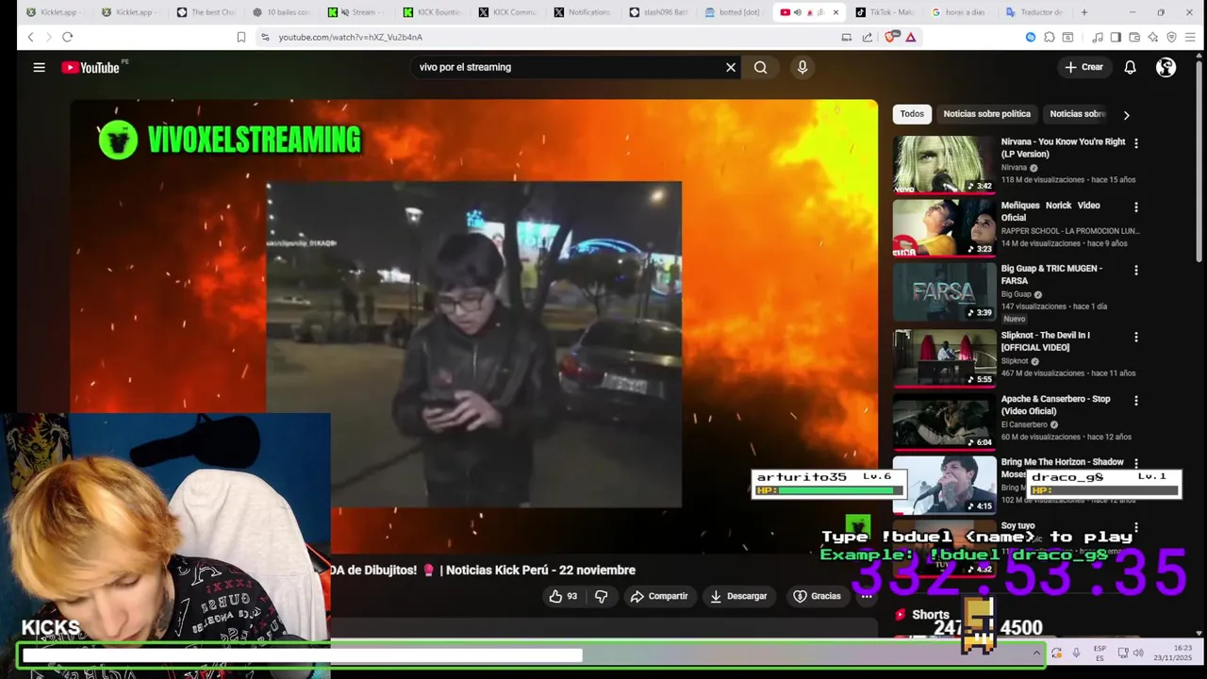Open the Brave VPN shield icon
Screen dimensions: 1207x679
click(x=1171, y=37)
